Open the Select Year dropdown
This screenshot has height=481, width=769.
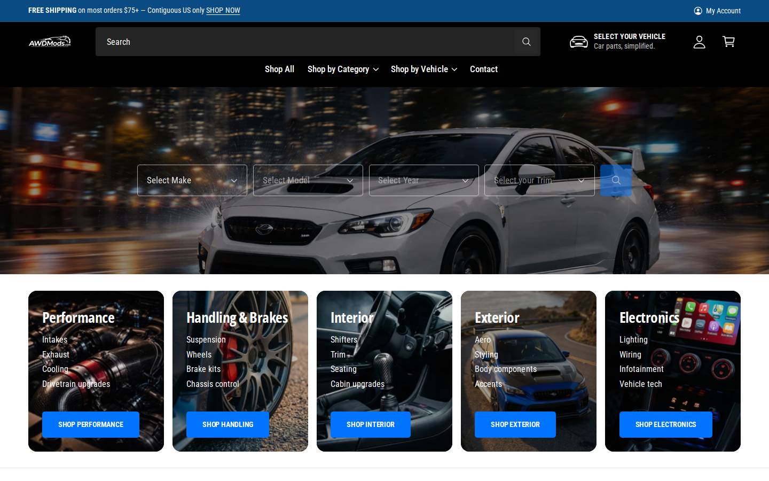[424, 180]
